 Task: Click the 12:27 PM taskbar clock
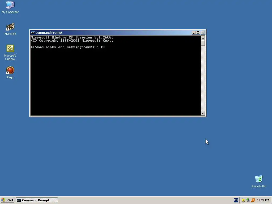click(x=263, y=200)
